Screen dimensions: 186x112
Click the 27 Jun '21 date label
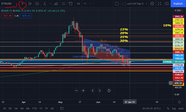click(130, 102)
